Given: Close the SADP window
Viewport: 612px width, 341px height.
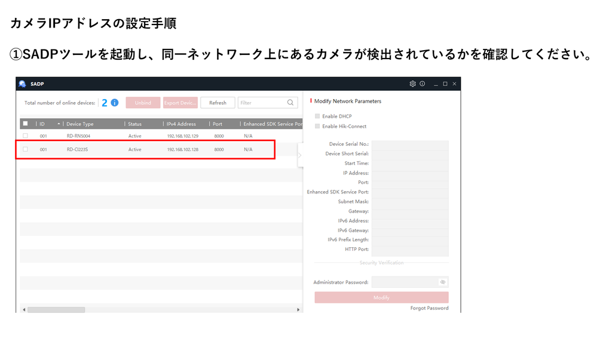Looking at the screenshot, I should pos(454,84).
